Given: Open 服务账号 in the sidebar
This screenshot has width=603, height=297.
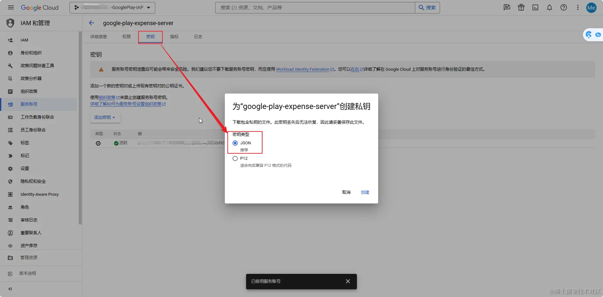Looking at the screenshot, I should (39, 104).
